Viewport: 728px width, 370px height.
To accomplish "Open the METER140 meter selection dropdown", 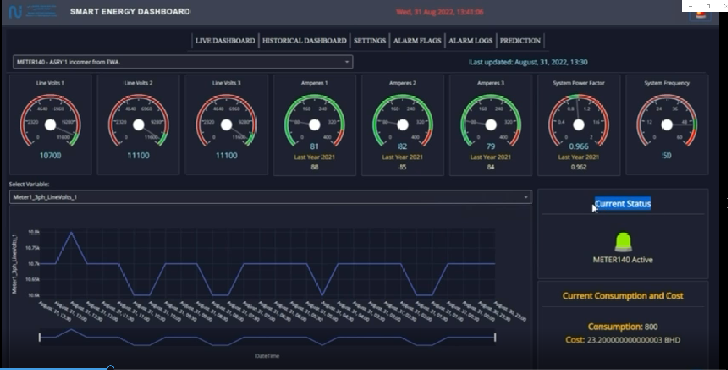I will [x=183, y=62].
